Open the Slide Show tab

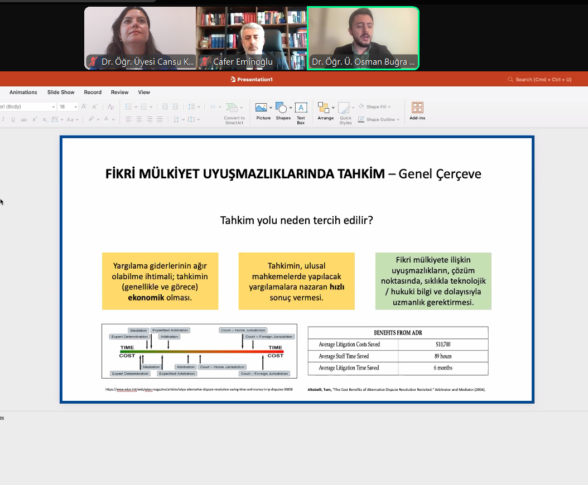[61, 92]
